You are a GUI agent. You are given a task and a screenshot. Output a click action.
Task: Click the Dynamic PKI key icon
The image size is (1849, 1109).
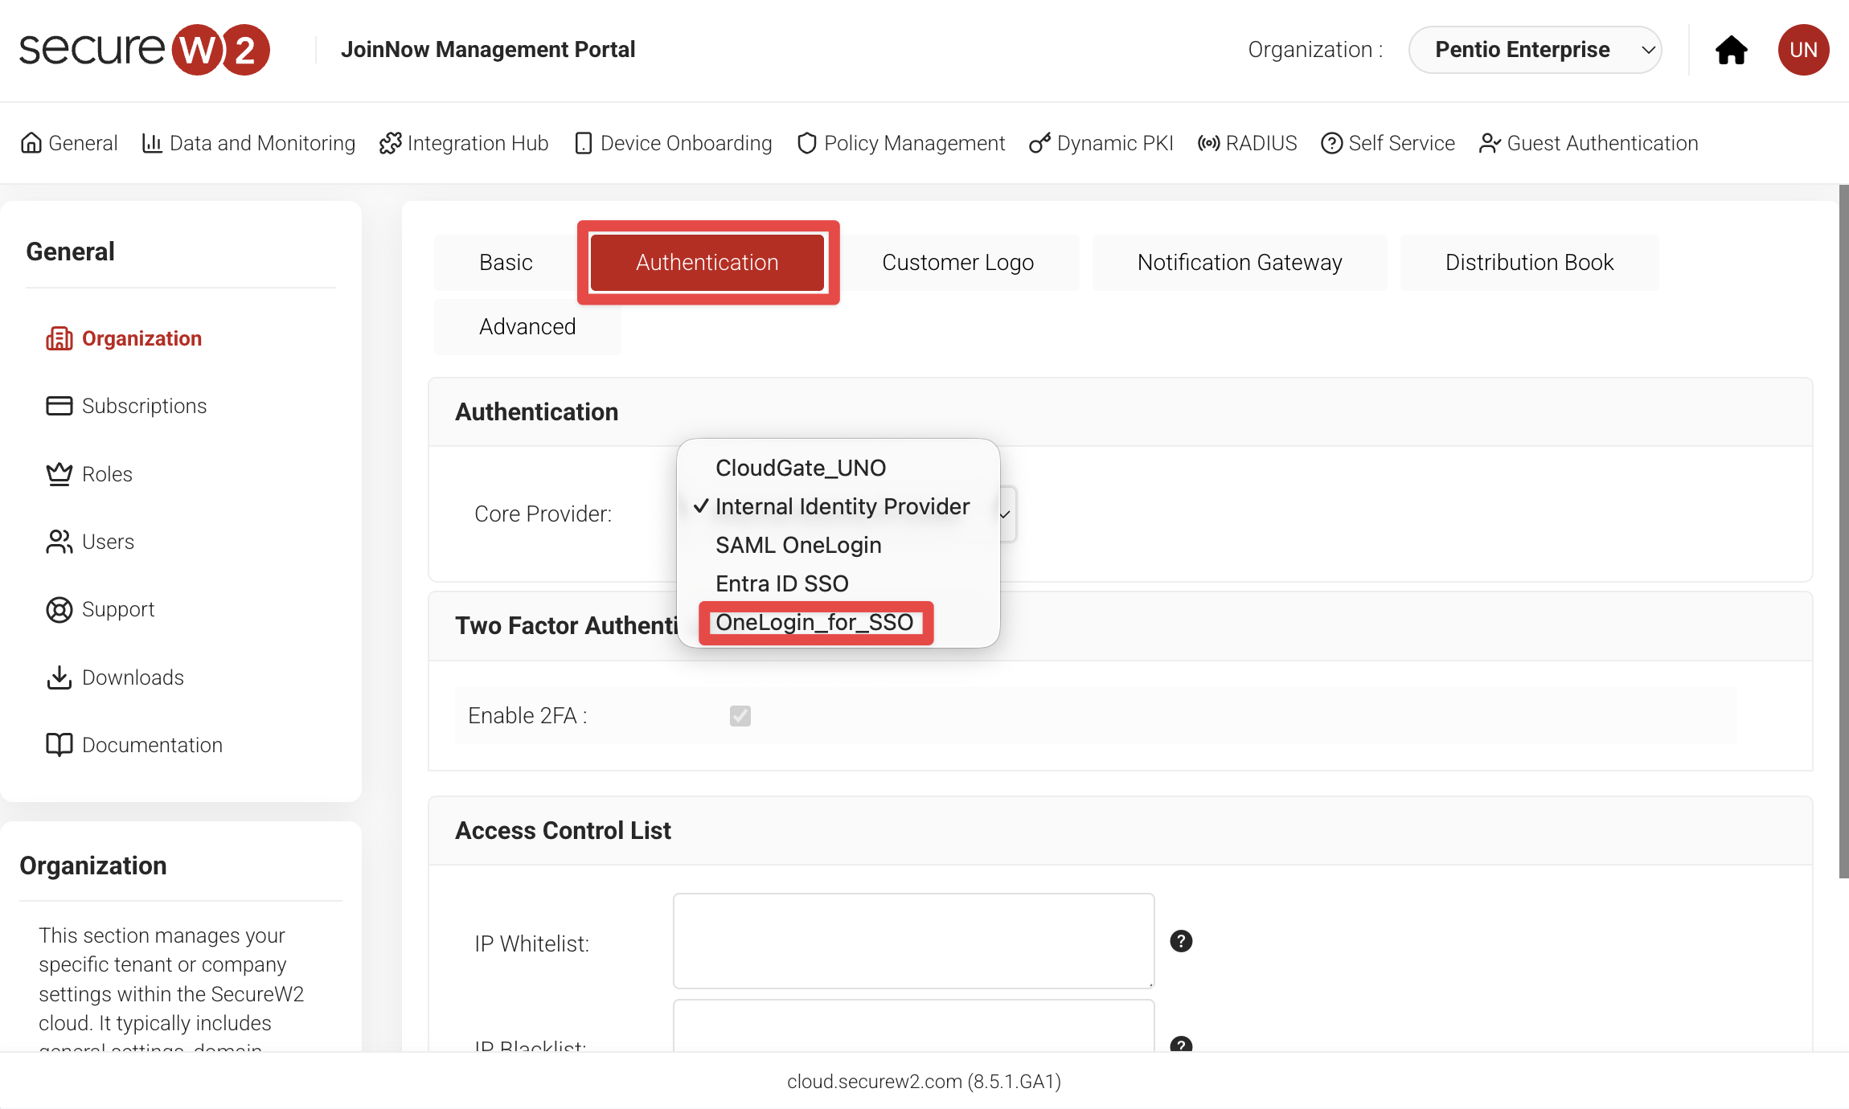point(1039,143)
